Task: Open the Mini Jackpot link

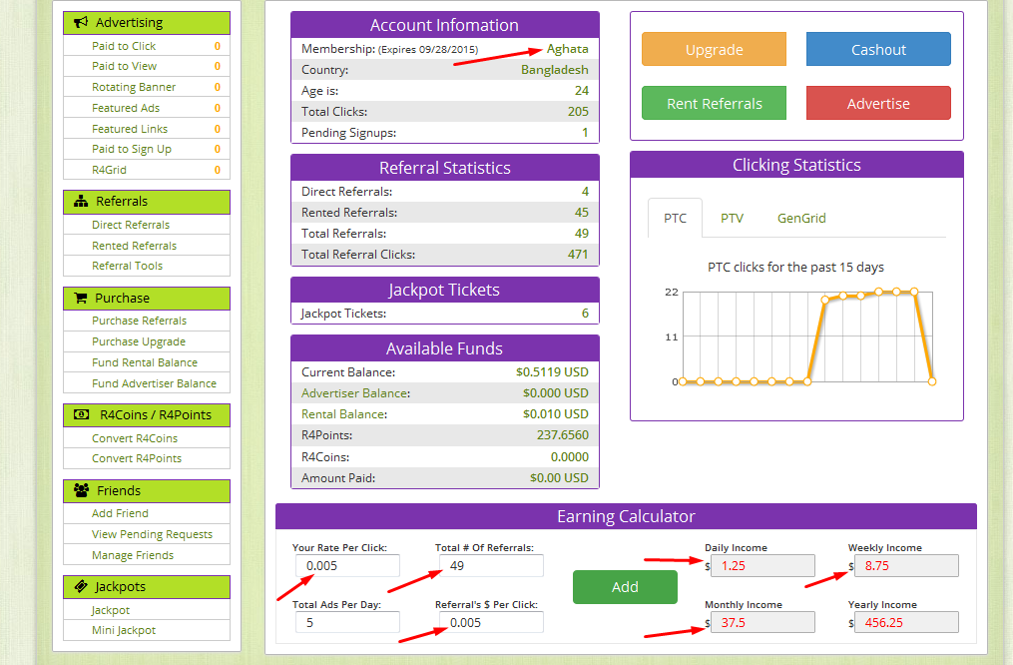Action: 124,630
